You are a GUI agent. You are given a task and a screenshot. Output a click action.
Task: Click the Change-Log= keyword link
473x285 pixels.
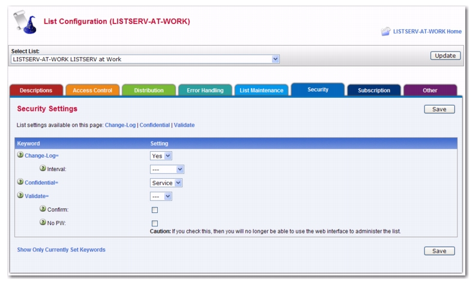[41, 155]
